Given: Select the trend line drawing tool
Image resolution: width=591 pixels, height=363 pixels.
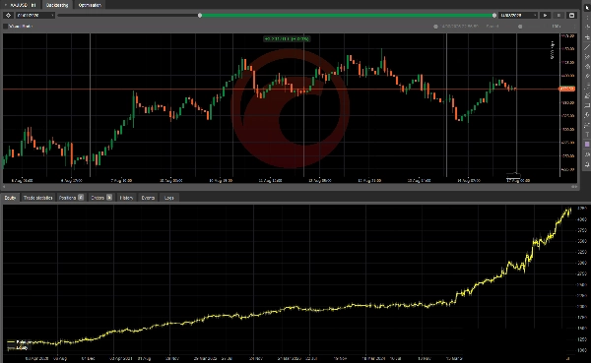Looking at the screenshot, I should [x=587, y=47].
